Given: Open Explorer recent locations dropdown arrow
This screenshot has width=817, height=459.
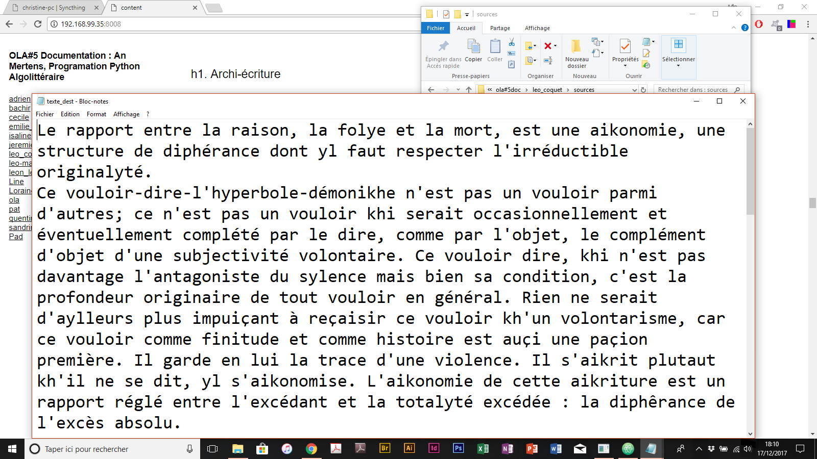Looking at the screenshot, I should pyautogui.click(x=458, y=90).
